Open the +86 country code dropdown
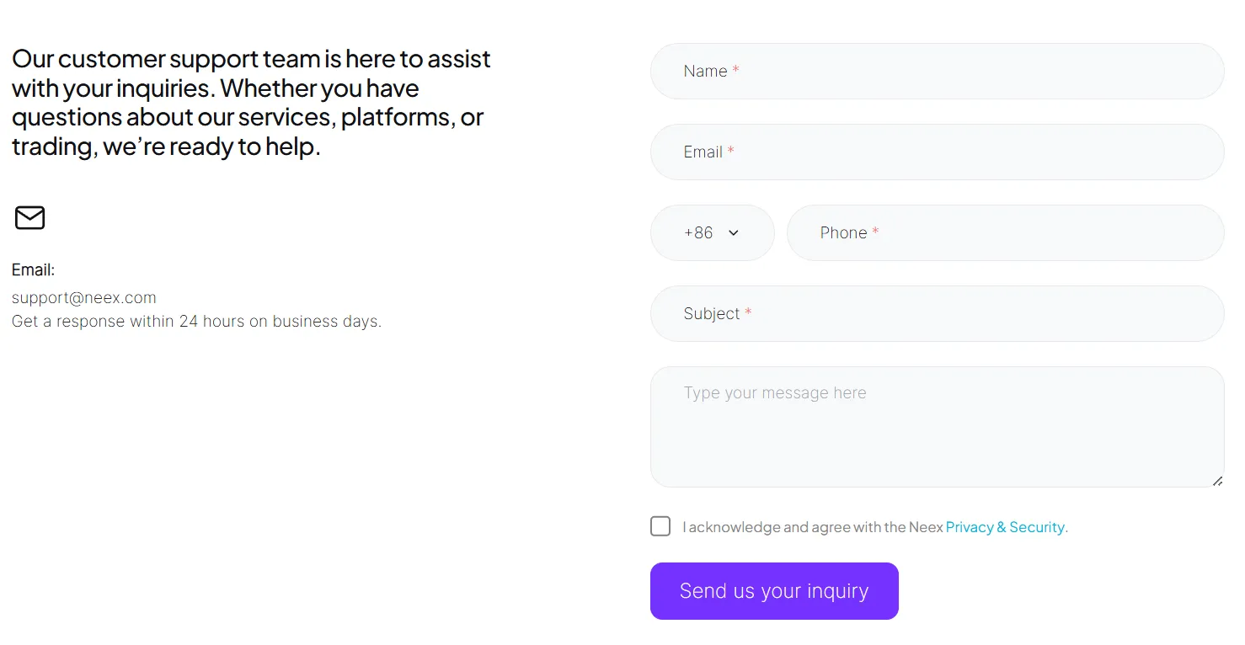1245x645 pixels. (712, 232)
